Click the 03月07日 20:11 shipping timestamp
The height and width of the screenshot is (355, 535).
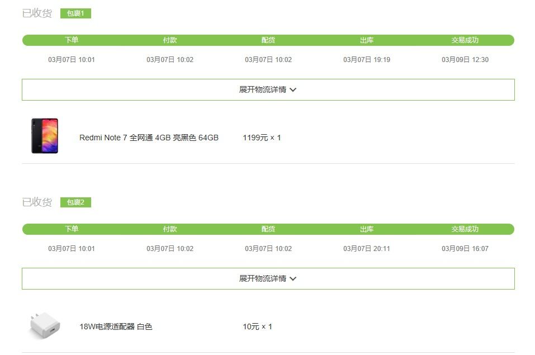[367, 249]
